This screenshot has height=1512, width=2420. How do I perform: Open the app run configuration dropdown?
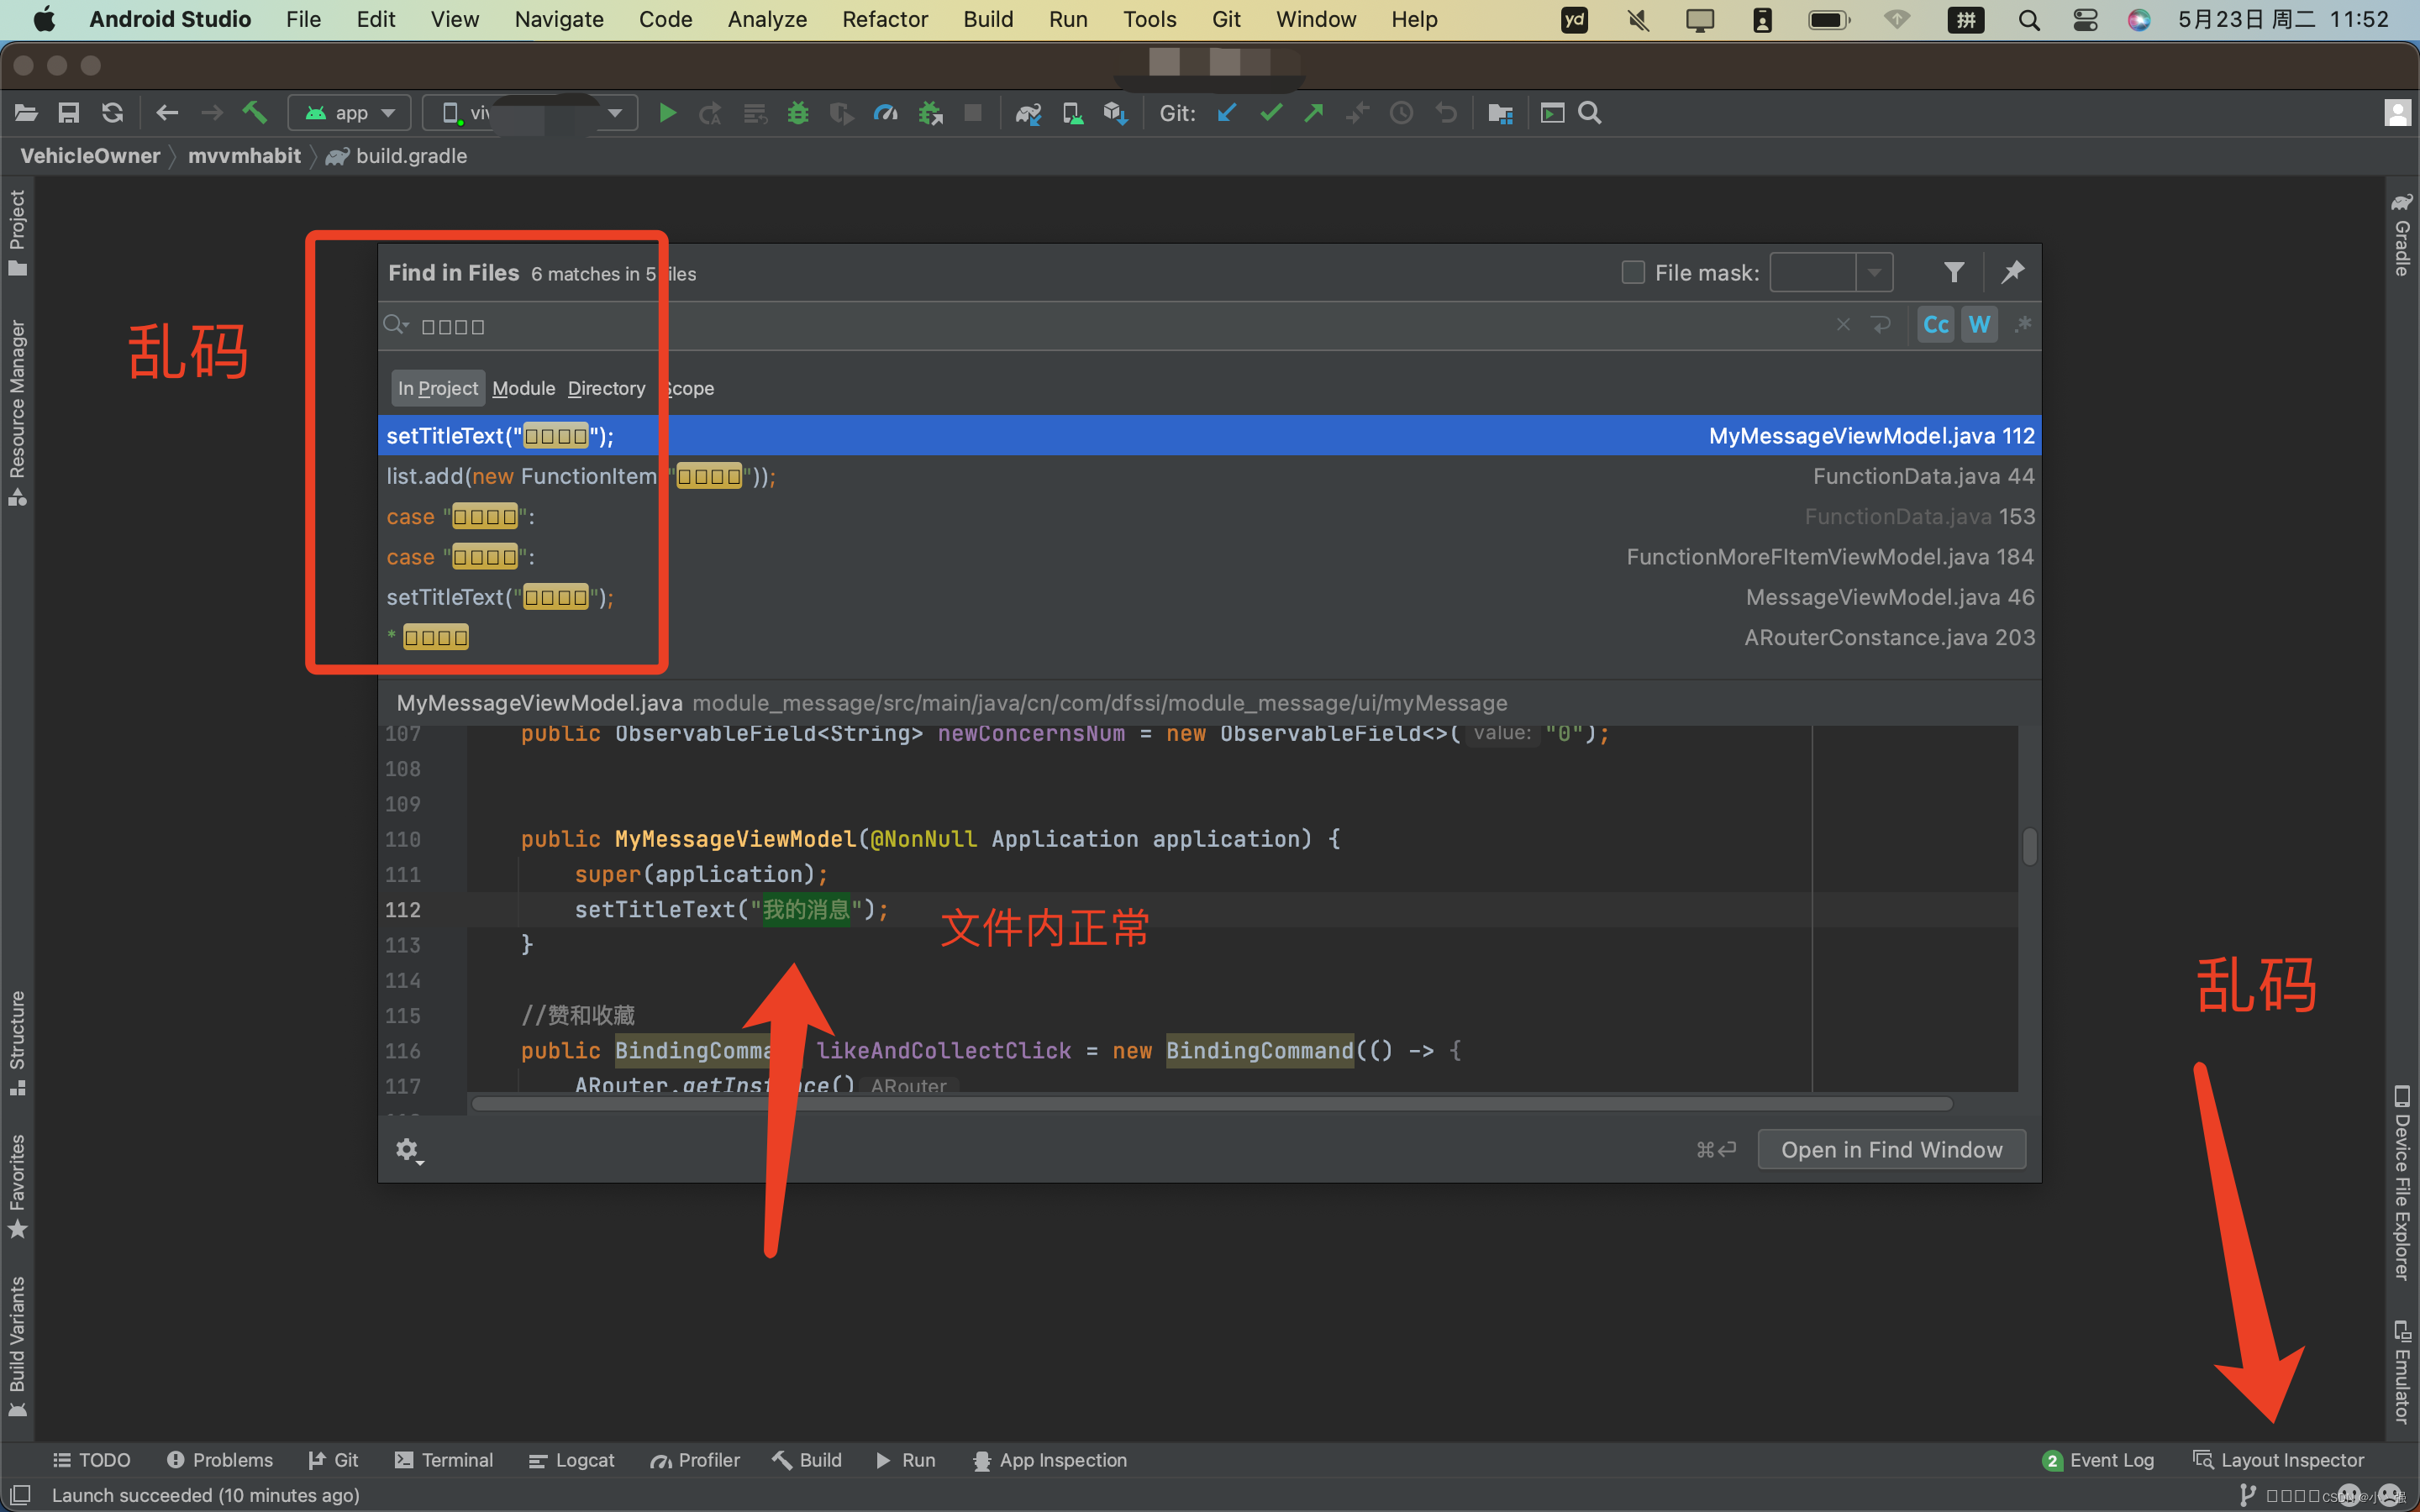350,113
